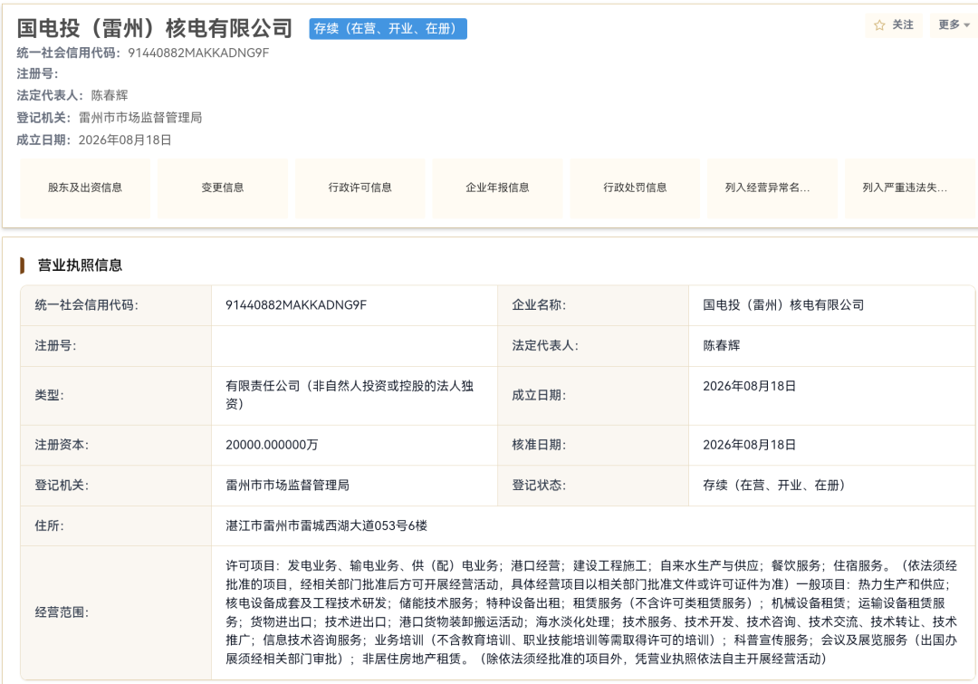Click the 核准日期 value 2026年08月18日
Image resolution: width=978 pixels, height=684 pixels.
tap(750, 445)
